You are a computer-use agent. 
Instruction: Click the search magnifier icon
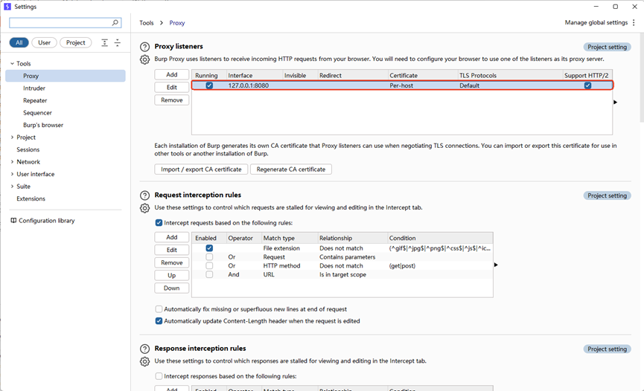[115, 22]
